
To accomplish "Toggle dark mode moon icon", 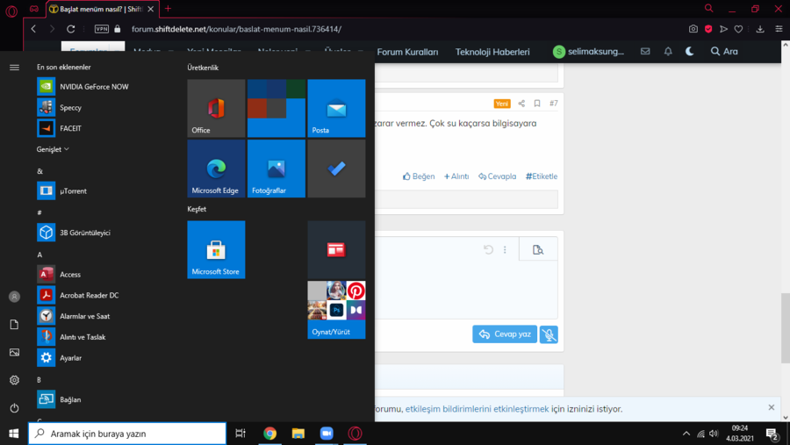I will pos(690,52).
